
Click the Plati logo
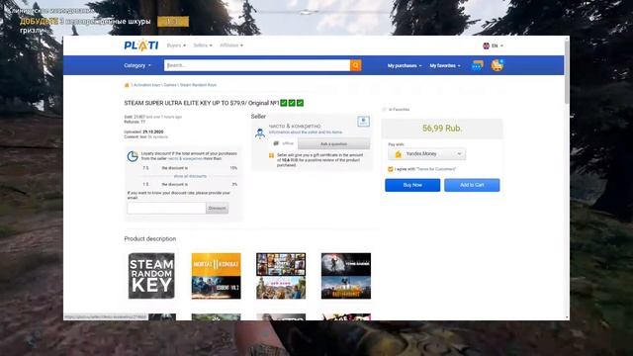pyautogui.click(x=140, y=45)
